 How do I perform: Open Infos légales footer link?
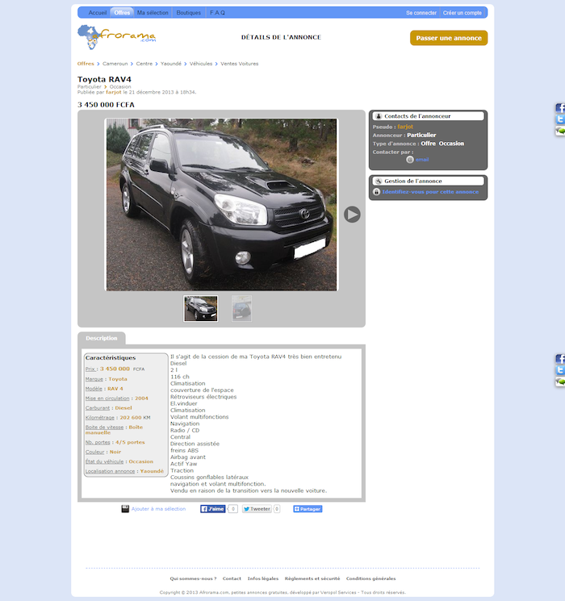tap(263, 578)
